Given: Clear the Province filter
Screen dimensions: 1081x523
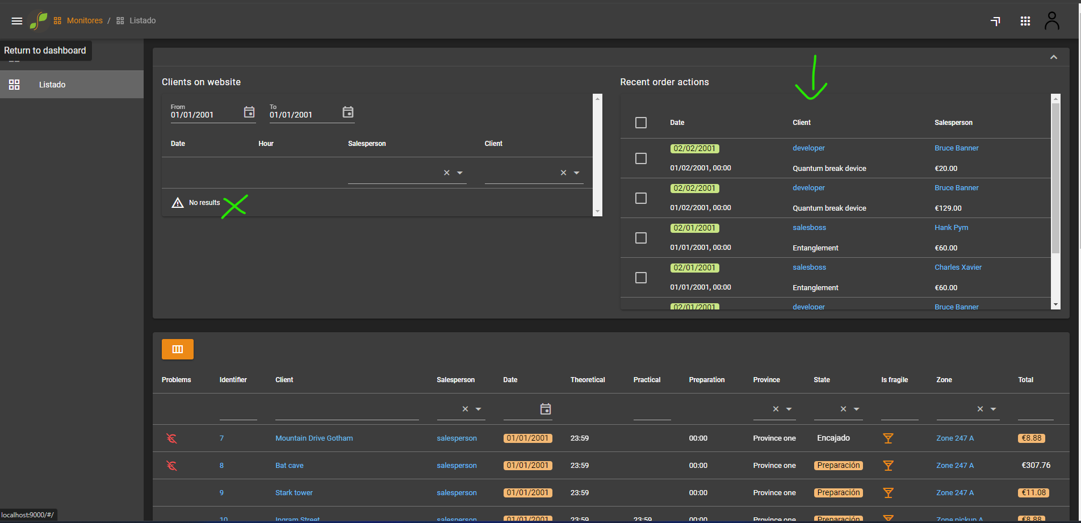Looking at the screenshot, I should coord(776,409).
